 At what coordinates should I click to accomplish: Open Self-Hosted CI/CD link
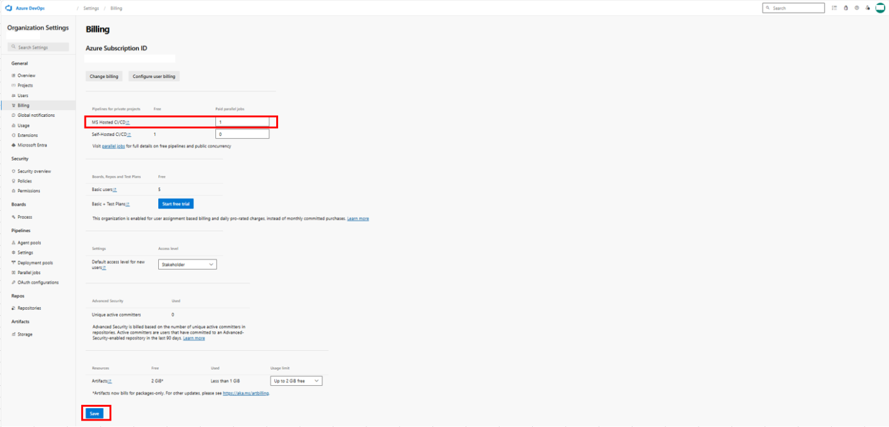pos(130,135)
